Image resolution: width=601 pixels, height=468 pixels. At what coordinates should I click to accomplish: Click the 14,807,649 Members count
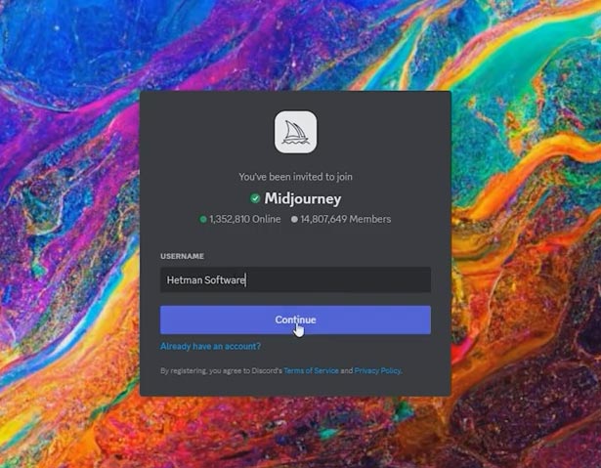(x=341, y=219)
